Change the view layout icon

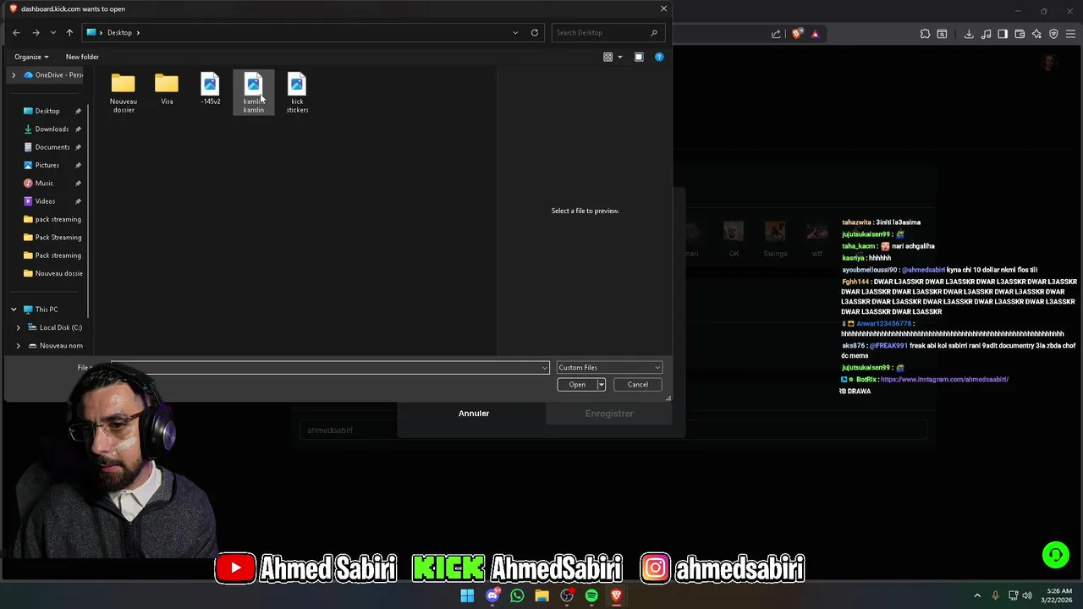coord(607,57)
